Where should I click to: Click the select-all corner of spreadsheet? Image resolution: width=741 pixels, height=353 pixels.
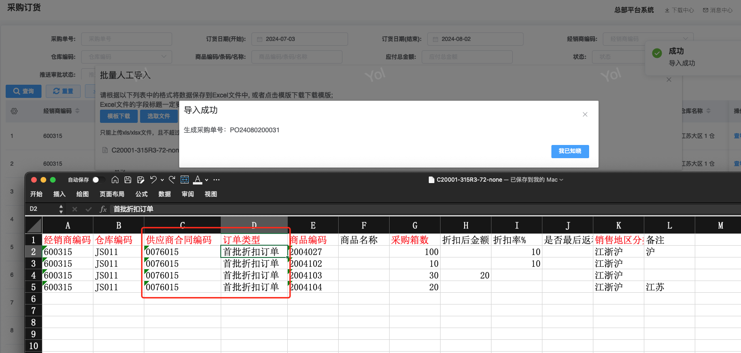pyautogui.click(x=33, y=225)
